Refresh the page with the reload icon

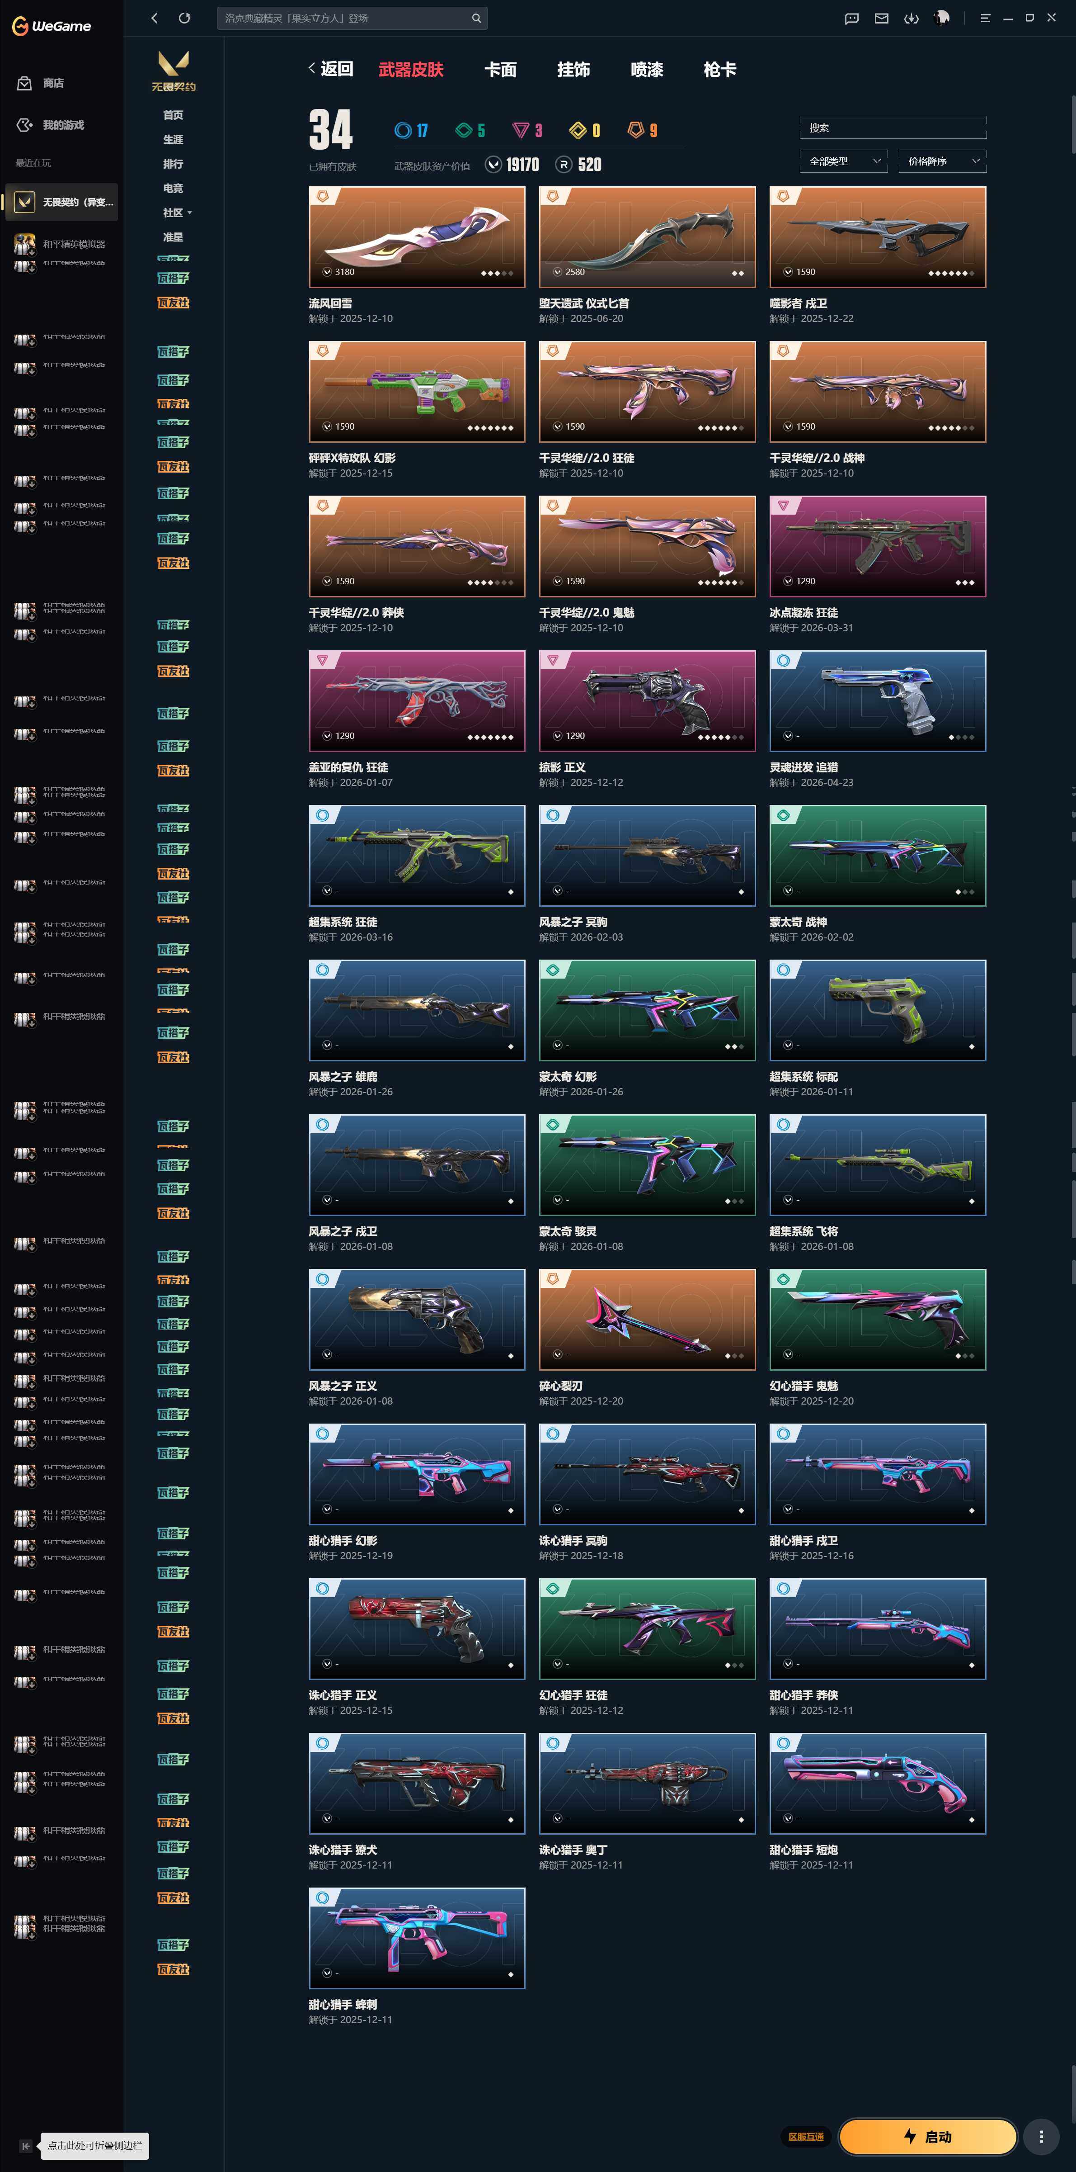[x=184, y=18]
